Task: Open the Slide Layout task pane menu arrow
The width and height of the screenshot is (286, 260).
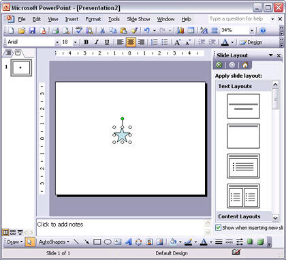Action: click(x=271, y=55)
